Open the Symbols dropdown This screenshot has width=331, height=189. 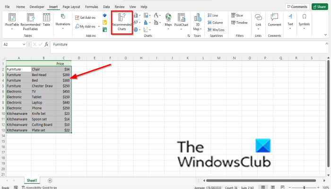click(x=304, y=21)
